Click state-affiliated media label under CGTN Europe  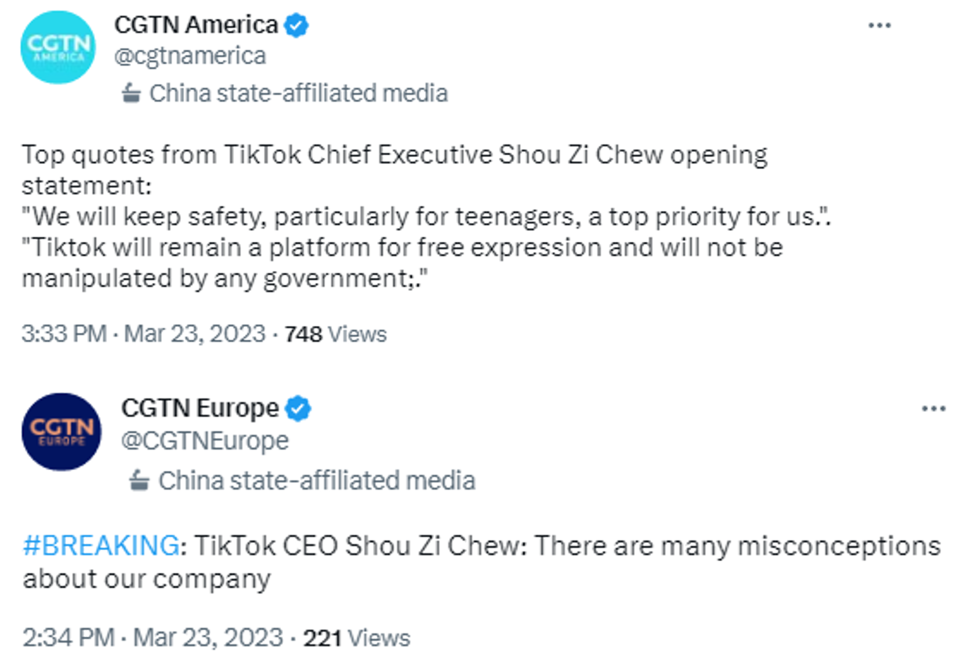coord(317,481)
